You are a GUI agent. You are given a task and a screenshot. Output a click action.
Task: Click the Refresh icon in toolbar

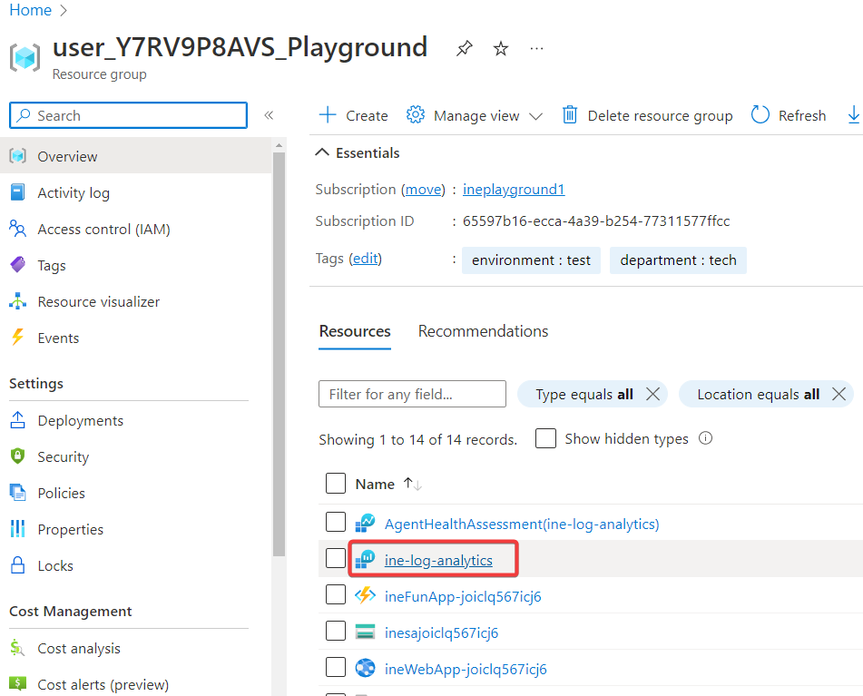760,115
